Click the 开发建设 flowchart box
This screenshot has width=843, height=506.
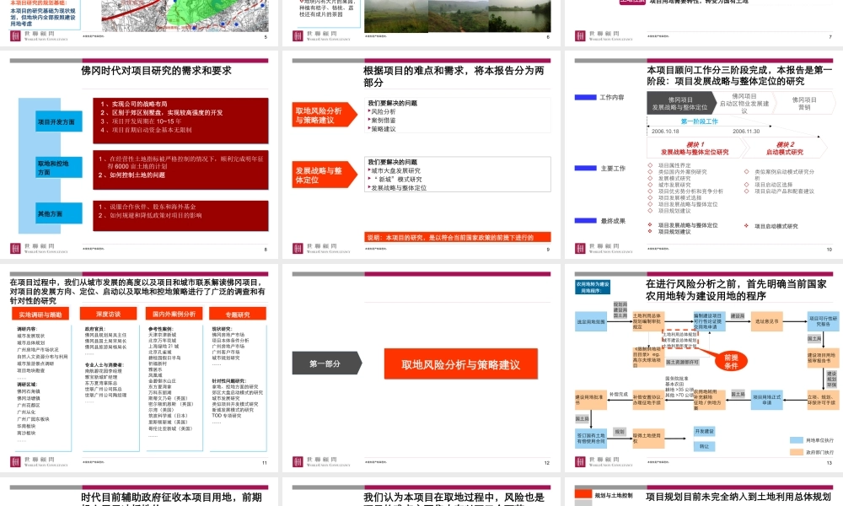(704, 431)
